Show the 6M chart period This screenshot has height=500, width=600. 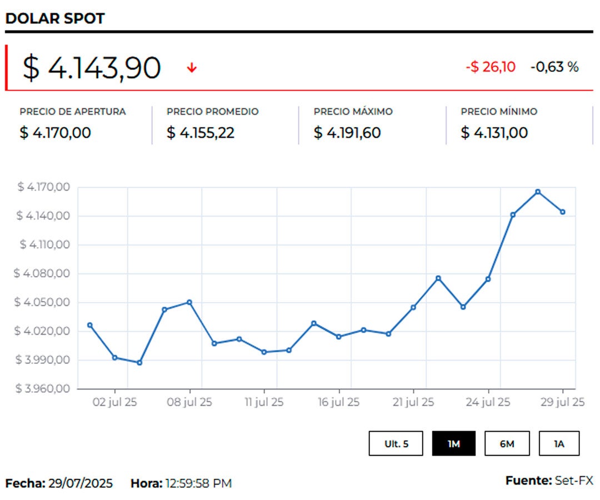tap(506, 443)
